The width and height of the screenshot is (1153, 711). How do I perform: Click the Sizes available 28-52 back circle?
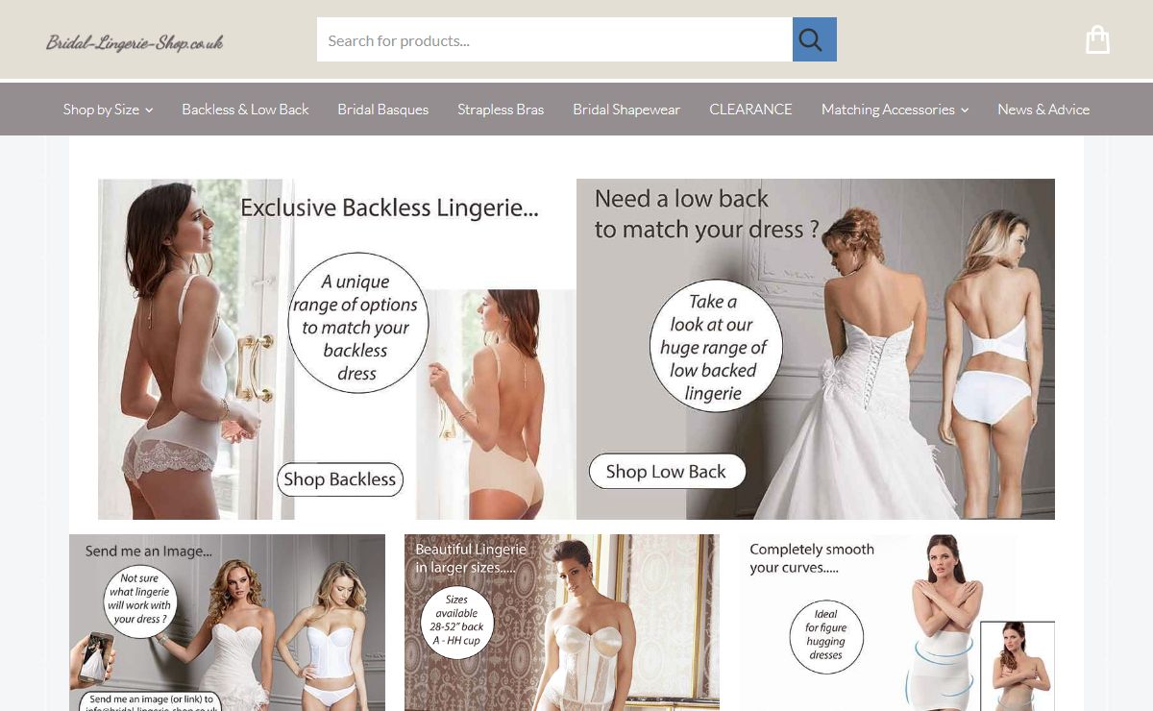coord(457,622)
